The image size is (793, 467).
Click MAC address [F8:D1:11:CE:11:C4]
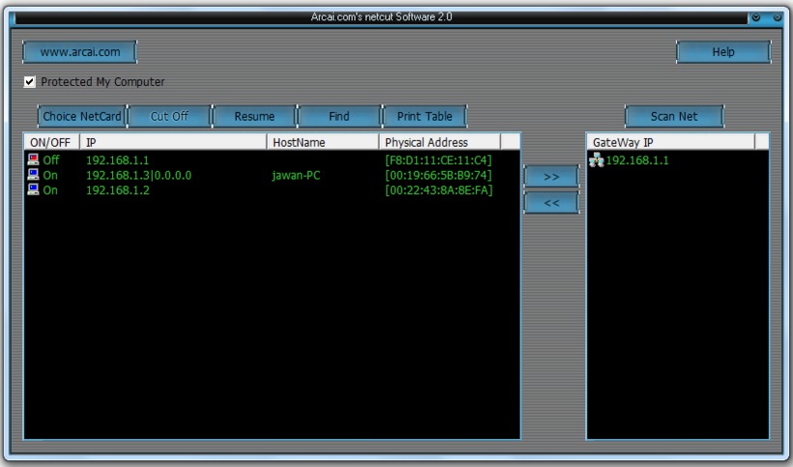pyautogui.click(x=438, y=161)
